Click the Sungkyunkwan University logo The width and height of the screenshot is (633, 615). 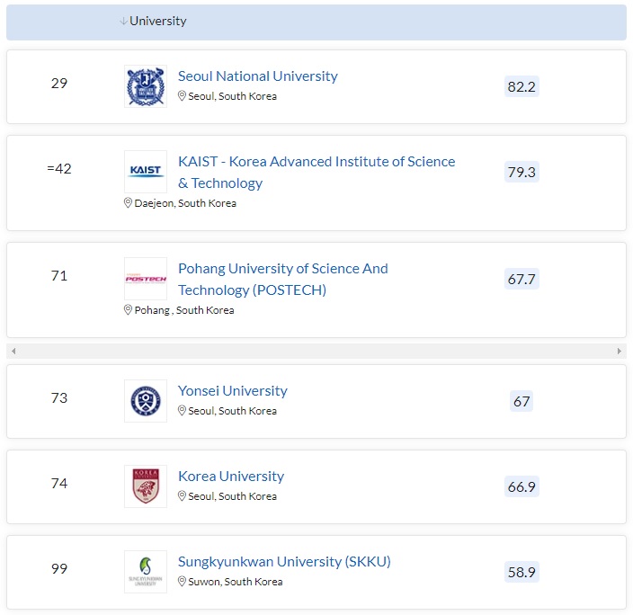(x=146, y=572)
